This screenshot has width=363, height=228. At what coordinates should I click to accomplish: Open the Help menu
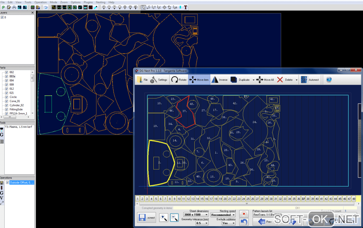(111, 2)
